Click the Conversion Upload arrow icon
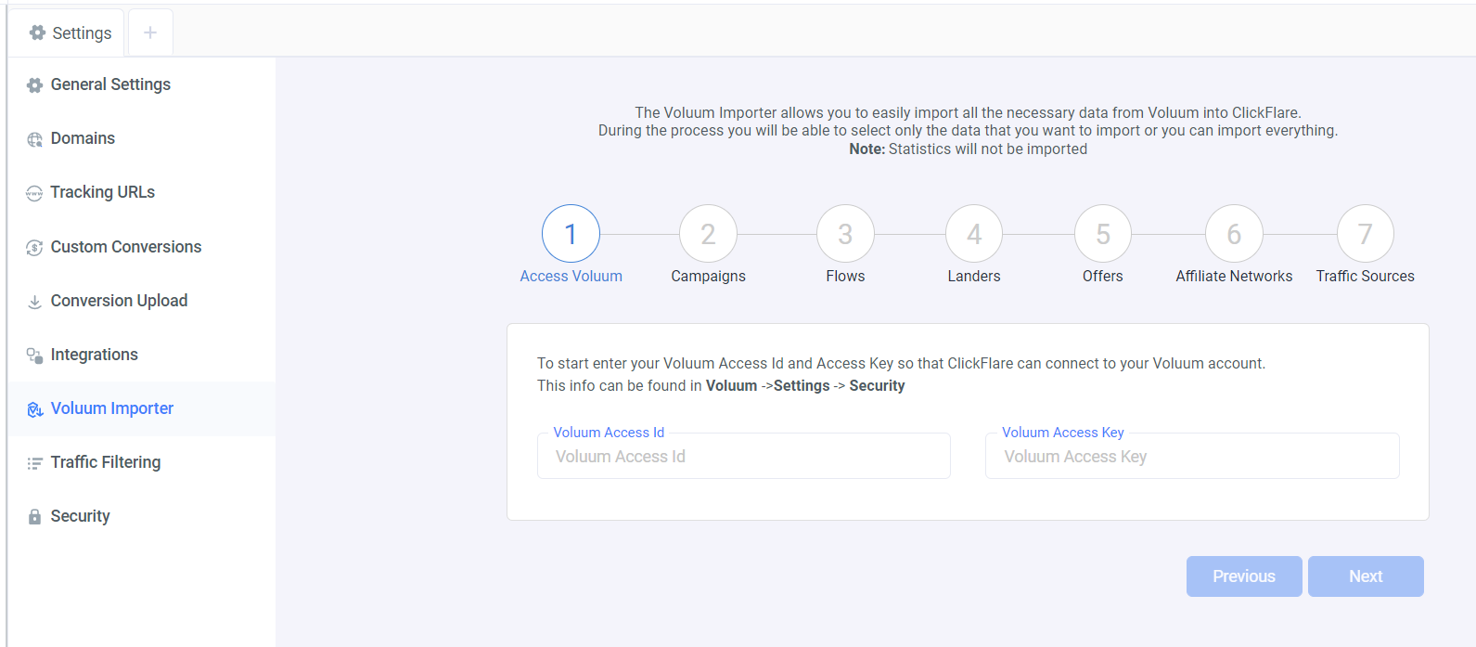The width and height of the screenshot is (1476, 647). click(34, 302)
